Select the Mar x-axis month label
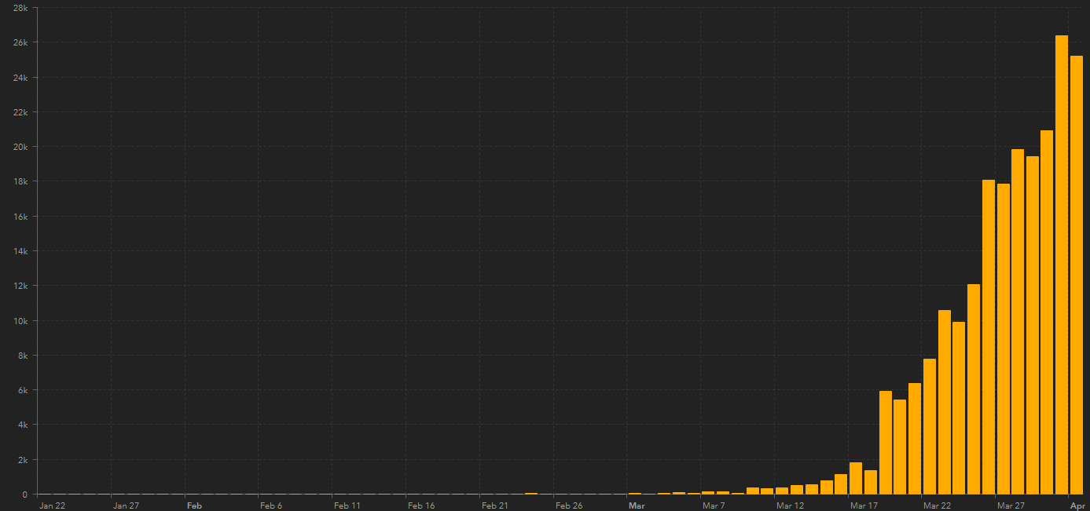The image size is (1090, 511). (637, 506)
